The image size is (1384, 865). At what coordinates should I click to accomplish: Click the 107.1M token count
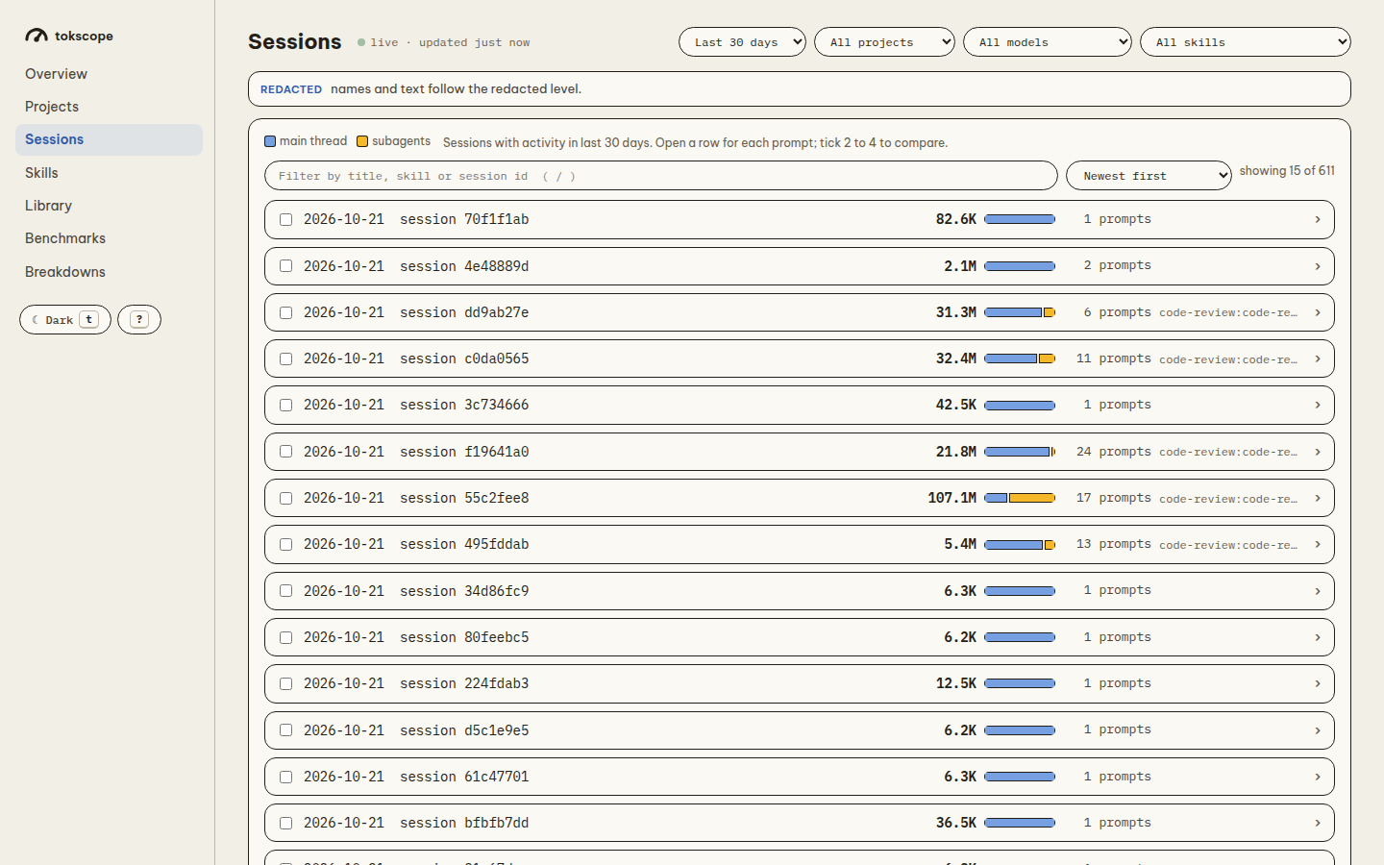pyautogui.click(x=951, y=498)
